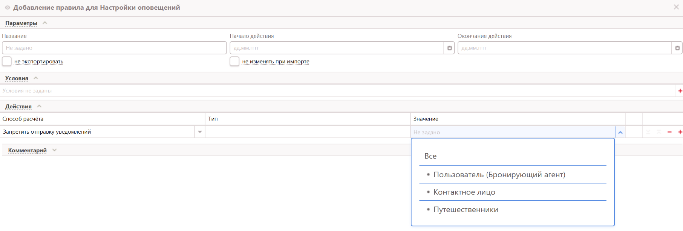Image resolution: width=683 pixels, height=231 pixels.
Task: Select 'Все' from the dropdown list
Action: (430, 156)
